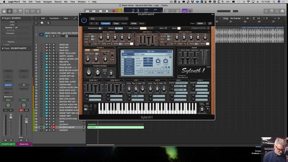The image size is (288, 162).
Task: Open the Functions menu in Tracks area
Action: coord(55,18)
